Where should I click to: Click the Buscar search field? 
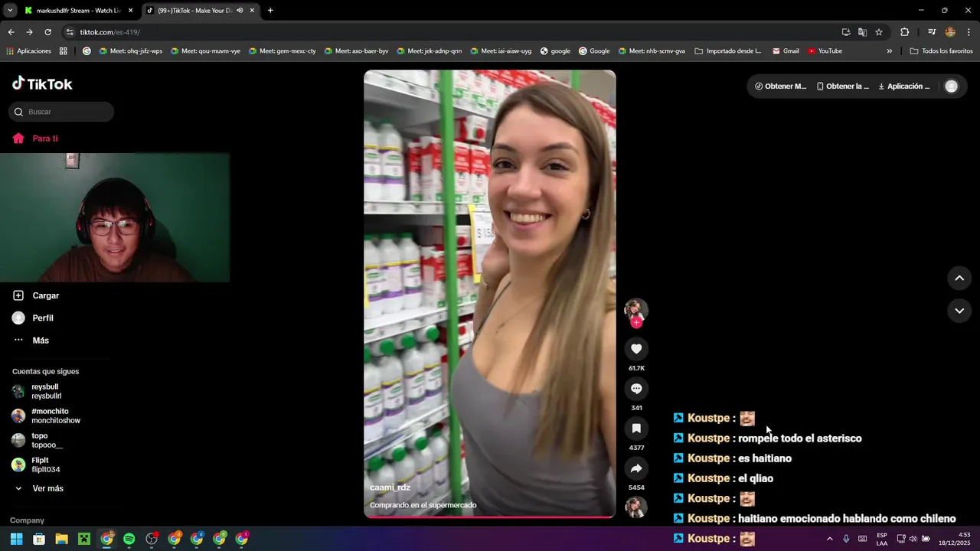(x=61, y=112)
